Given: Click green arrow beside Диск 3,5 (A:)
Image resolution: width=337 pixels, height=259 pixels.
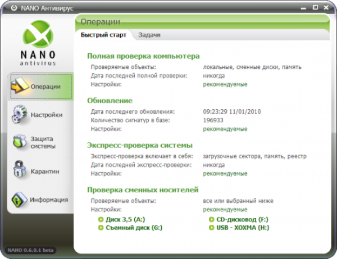Looking at the screenshot, I should [101, 219].
